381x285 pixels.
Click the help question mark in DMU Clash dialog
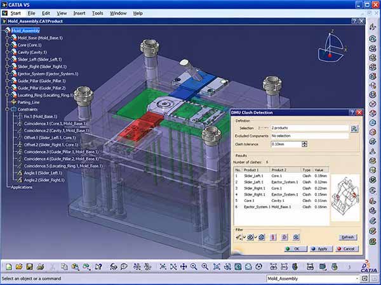coord(352,113)
